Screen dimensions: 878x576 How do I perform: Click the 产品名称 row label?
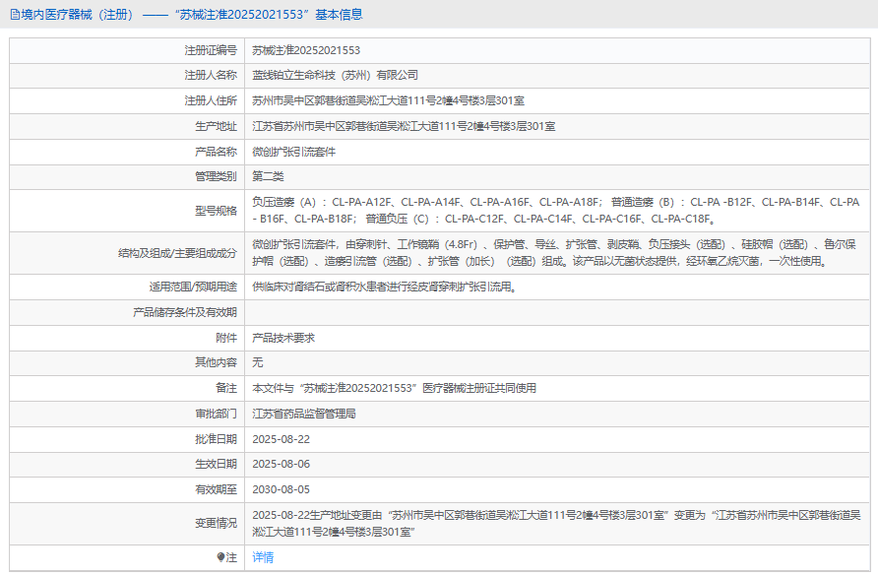click(x=216, y=152)
